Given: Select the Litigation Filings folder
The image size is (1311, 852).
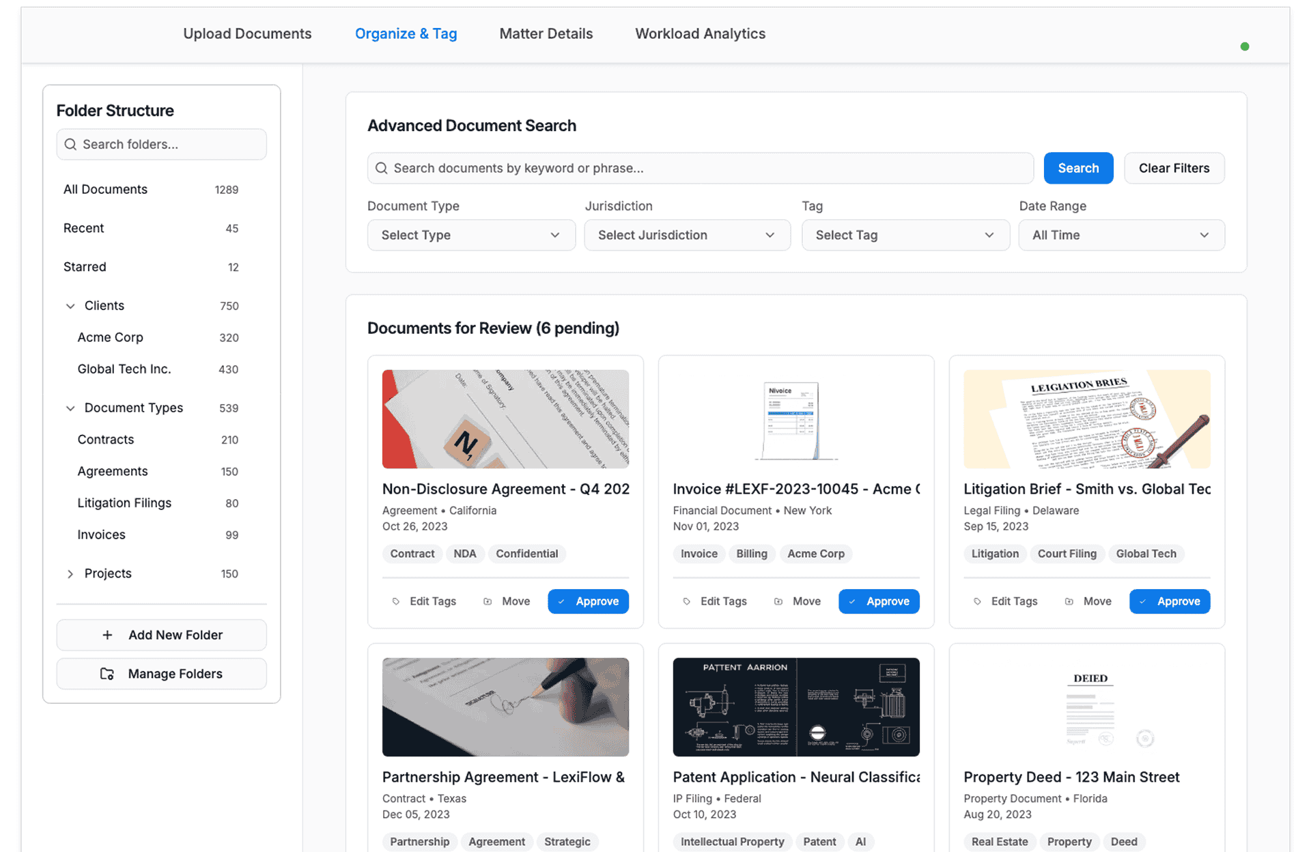Looking at the screenshot, I should pos(124,503).
